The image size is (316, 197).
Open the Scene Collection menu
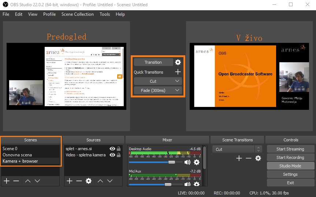tap(78, 14)
